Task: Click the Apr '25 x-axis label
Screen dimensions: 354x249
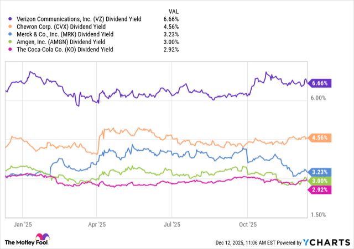Action: point(97,225)
